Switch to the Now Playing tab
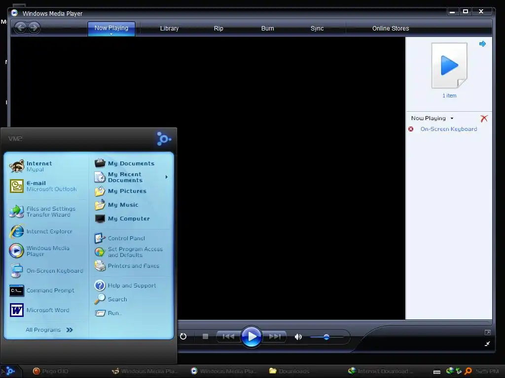The image size is (505, 378). click(x=111, y=28)
